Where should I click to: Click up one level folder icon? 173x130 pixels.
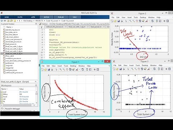pos(8,21)
